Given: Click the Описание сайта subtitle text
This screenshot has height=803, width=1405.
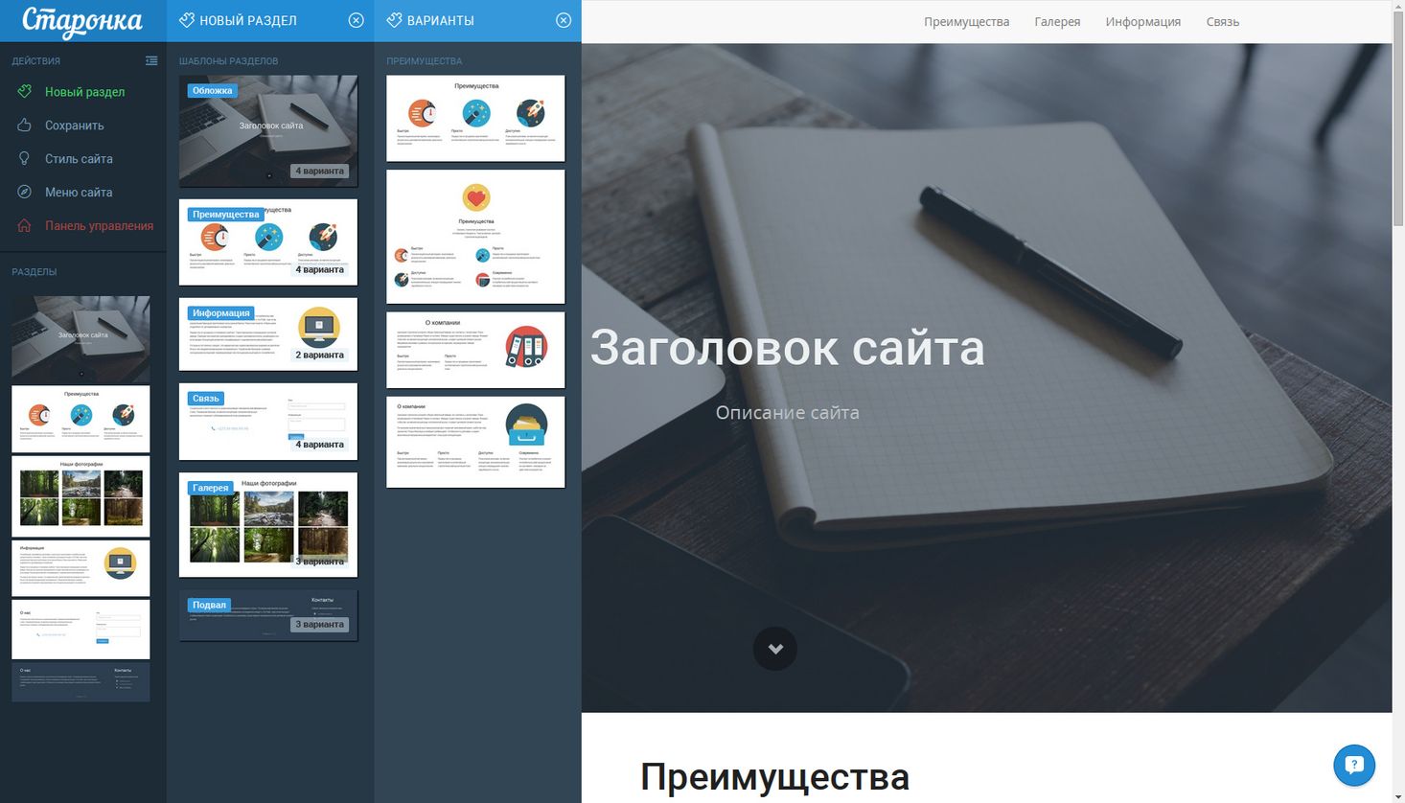Looking at the screenshot, I should (x=787, y=413).
